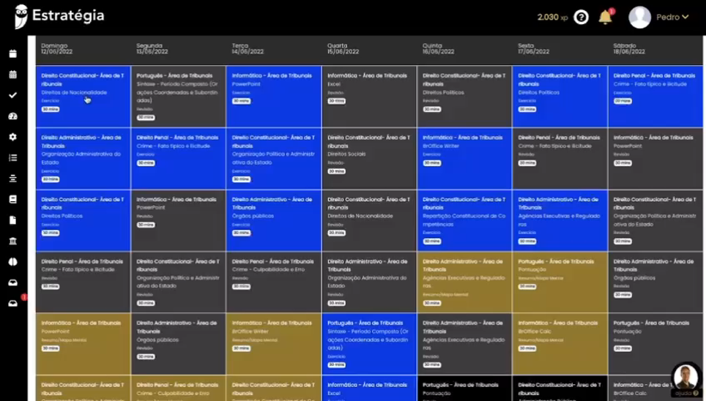
Task: Expand the Pedro user menu chevron
Action: click(685, 17)
